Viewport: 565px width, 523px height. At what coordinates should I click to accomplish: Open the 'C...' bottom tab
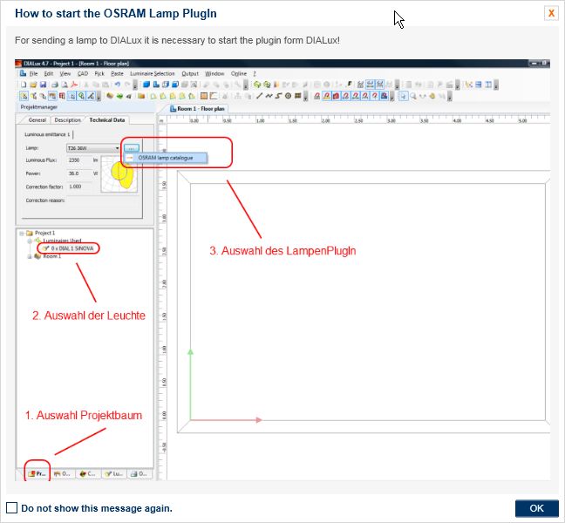tap(87, 473)
